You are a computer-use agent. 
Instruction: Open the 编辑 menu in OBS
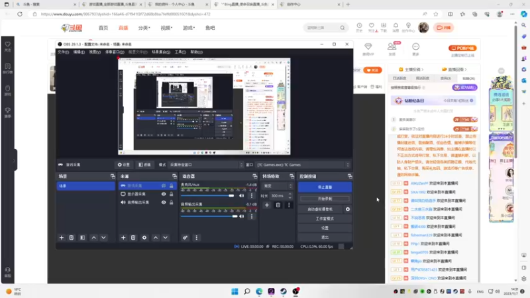(79, 52)
